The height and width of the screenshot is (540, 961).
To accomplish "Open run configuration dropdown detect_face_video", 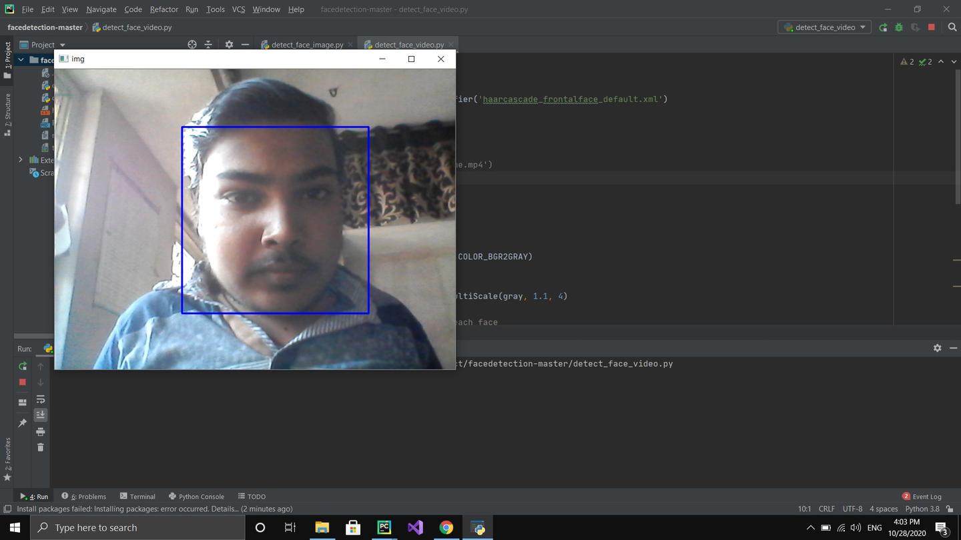I will pyautogui.click(x=824, y=27).
